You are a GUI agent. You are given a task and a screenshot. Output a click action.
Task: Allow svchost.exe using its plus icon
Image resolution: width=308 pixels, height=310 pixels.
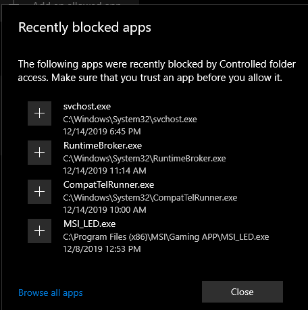39,113
